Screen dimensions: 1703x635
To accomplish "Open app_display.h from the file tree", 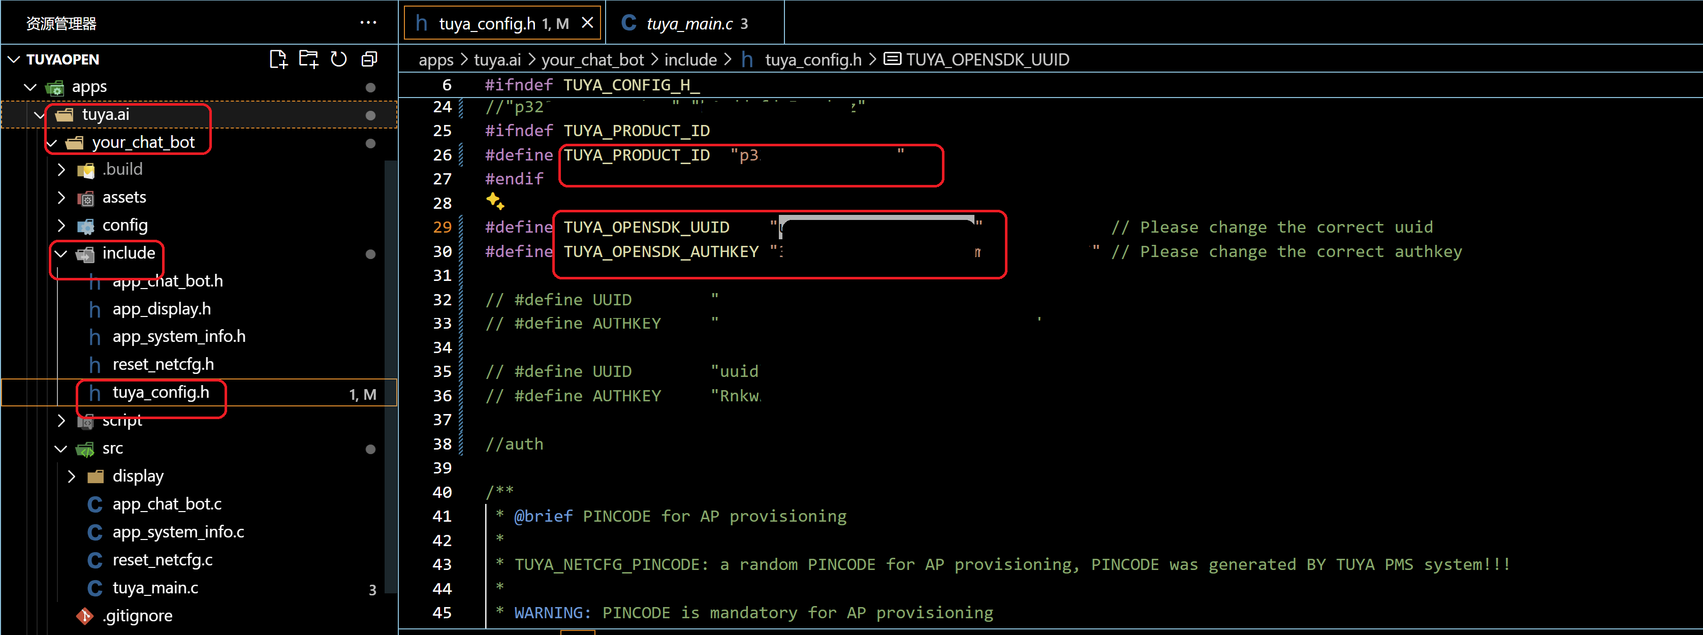I will tap(162, 309).
